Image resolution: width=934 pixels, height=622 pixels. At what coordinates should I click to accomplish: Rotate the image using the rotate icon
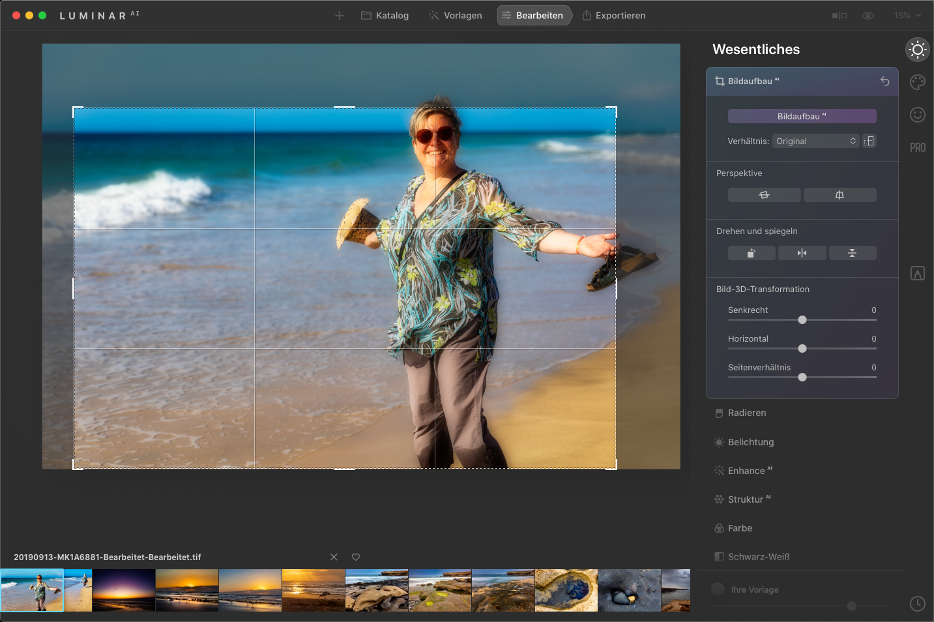click(x=752, y=253)
